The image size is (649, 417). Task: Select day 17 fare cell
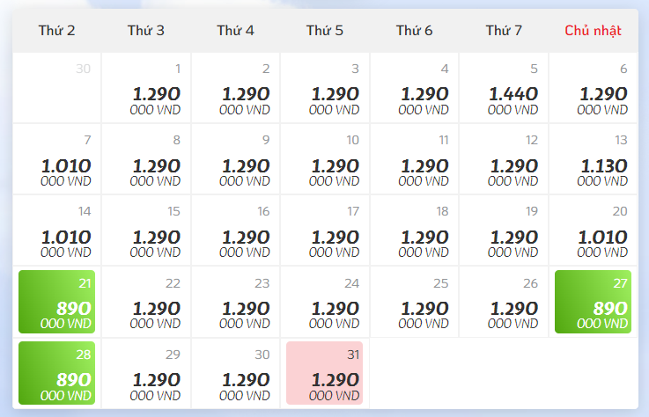(324, 230)
